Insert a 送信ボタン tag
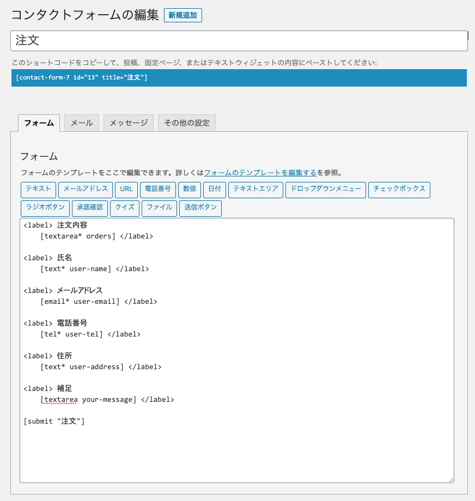Viewport: 475px width, 501px height. click(200, 209)
